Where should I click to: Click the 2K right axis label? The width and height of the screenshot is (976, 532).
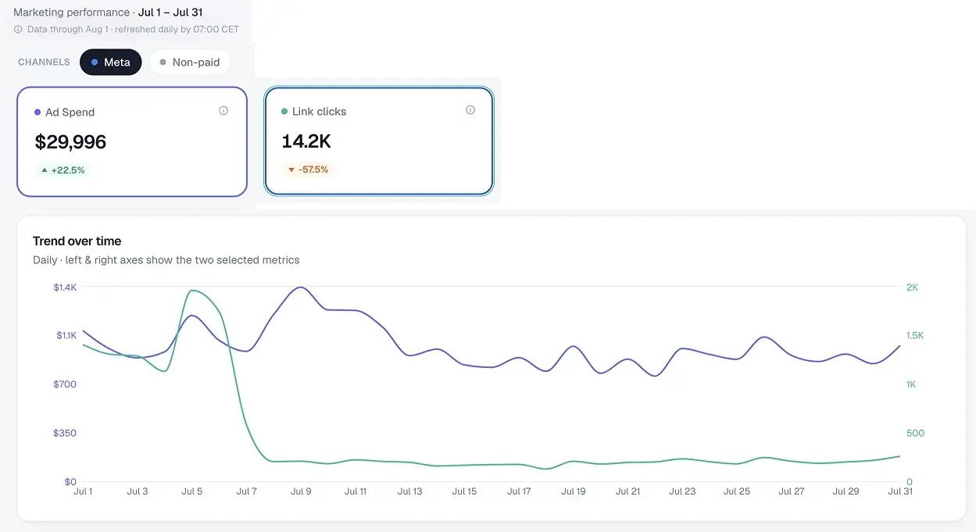click(912, 287)
